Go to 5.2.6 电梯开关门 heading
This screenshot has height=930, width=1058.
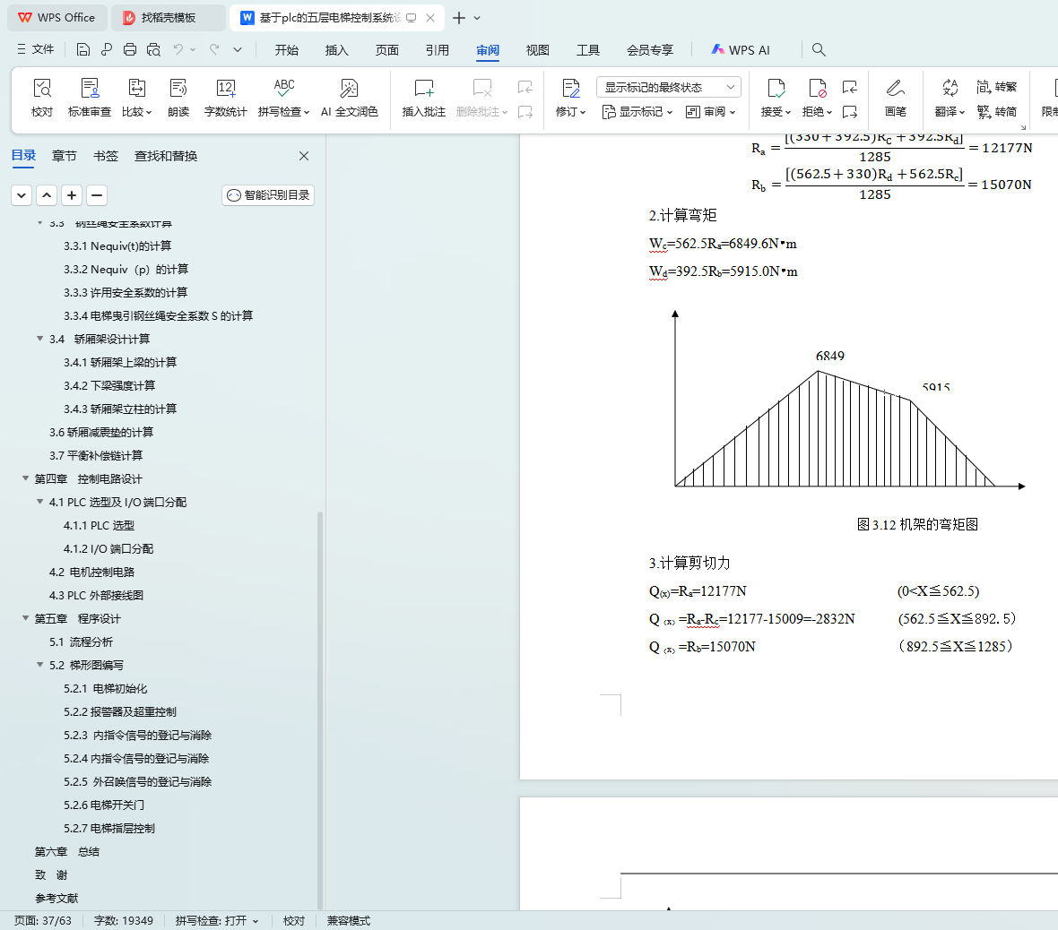tap(104, 805)
